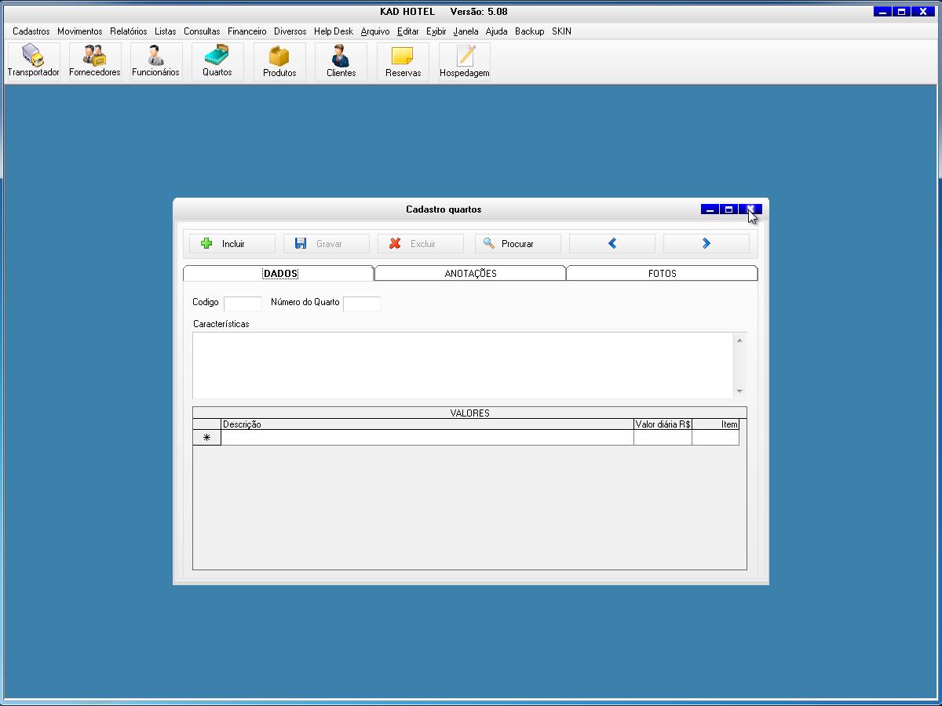Open the Fornecedores toolbar icon
942x706 pixels.
(x=95, y=61)
